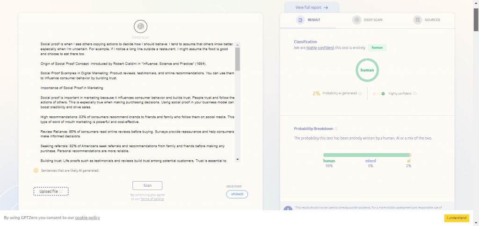Click the Upload file button
The image size is (479, 226).
tap(51, 191)
